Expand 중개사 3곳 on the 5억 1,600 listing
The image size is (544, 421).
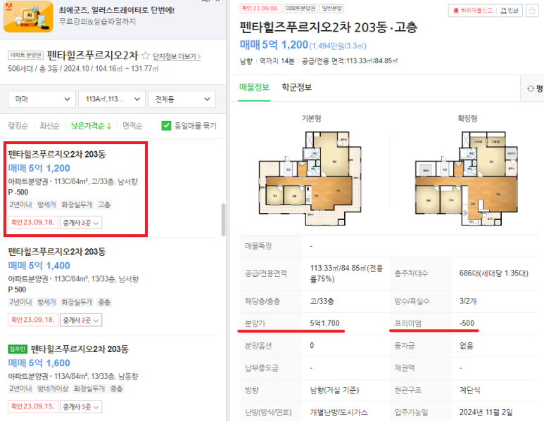(x=81, y=406)
